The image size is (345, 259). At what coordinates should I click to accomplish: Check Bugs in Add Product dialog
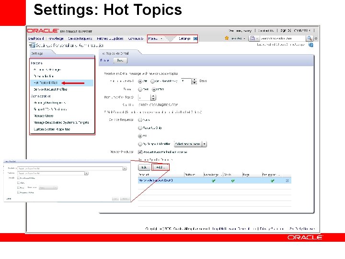coord(19,188)
